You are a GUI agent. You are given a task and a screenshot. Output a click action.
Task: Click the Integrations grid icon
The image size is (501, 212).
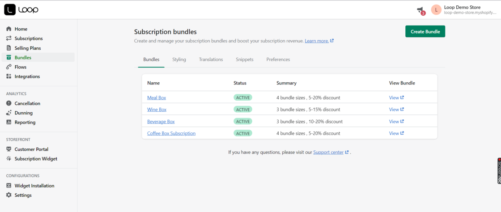9,76
